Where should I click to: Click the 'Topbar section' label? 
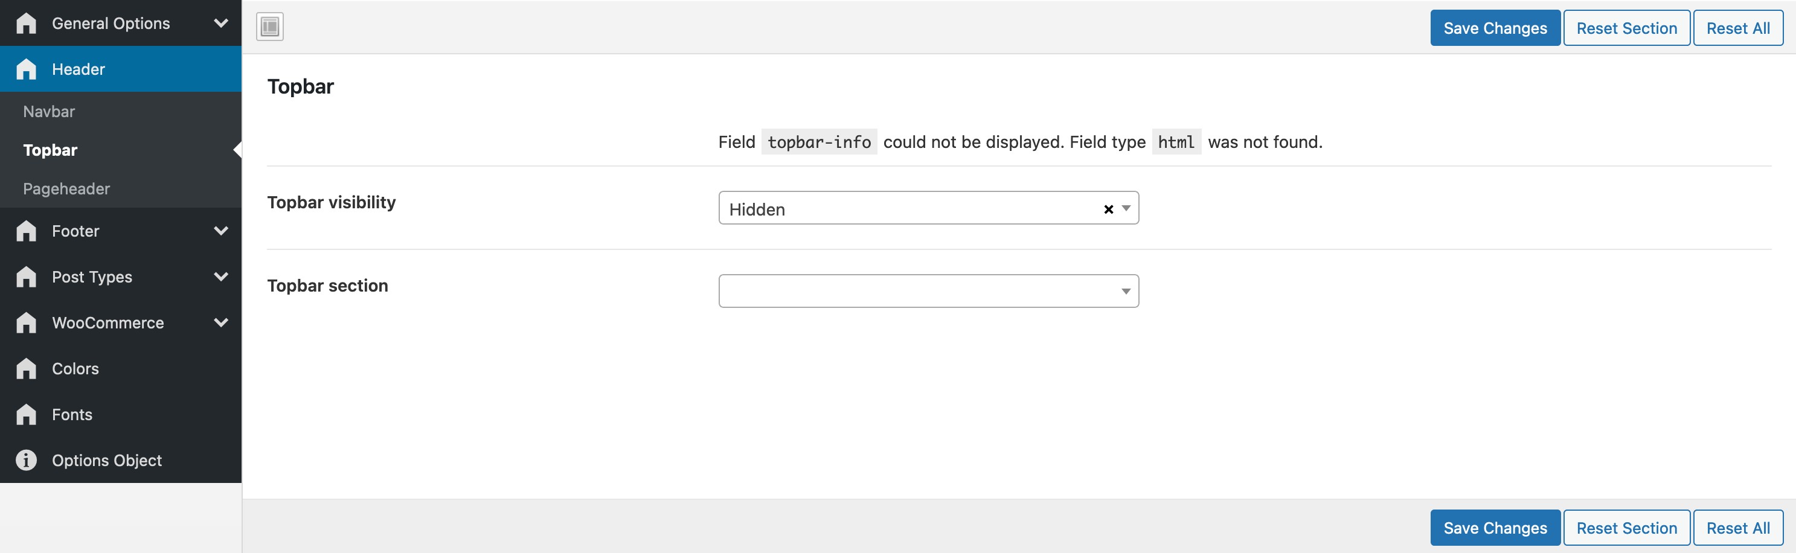tap(327, 286)
